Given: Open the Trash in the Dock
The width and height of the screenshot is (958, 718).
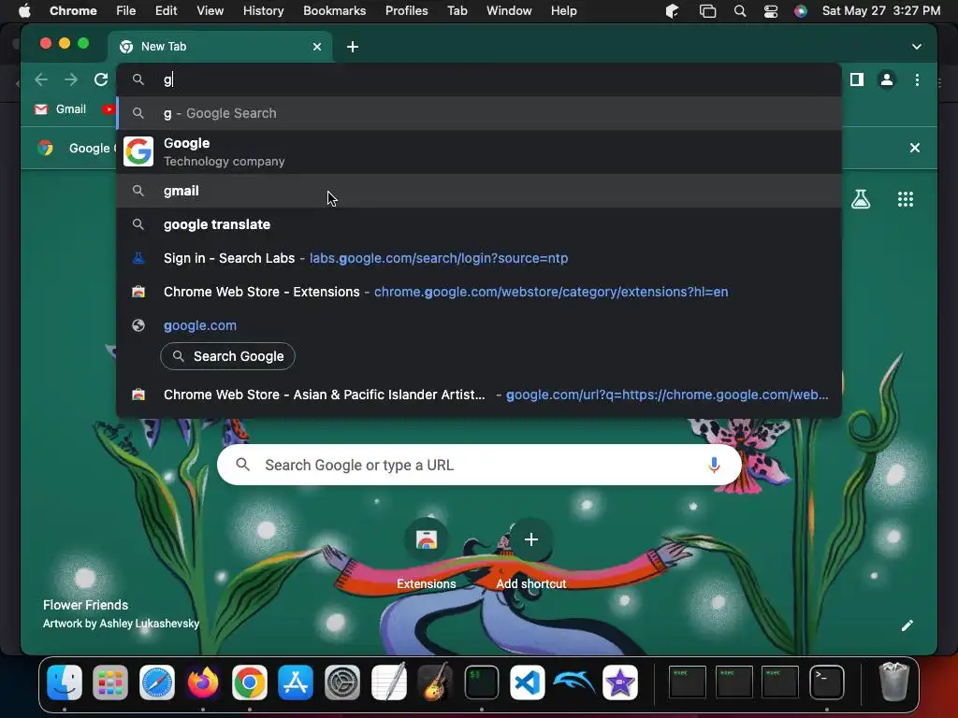Looking at the screenshot, I should pyautogui.click(x=893, y=682).
